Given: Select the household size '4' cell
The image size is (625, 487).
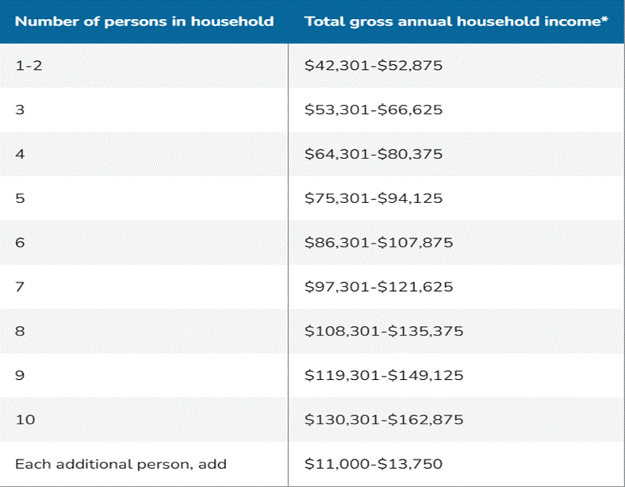Looking at the screenshot, I should pos(20,154).
